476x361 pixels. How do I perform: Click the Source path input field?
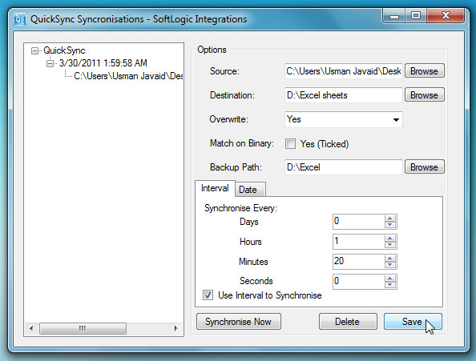(344, 71)
